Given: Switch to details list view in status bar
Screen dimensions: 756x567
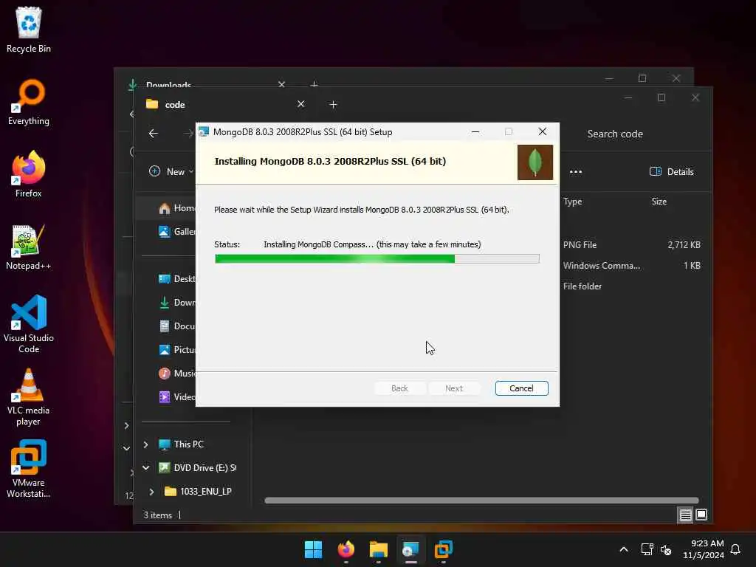Looking at the screenshot, I should 685,515.
